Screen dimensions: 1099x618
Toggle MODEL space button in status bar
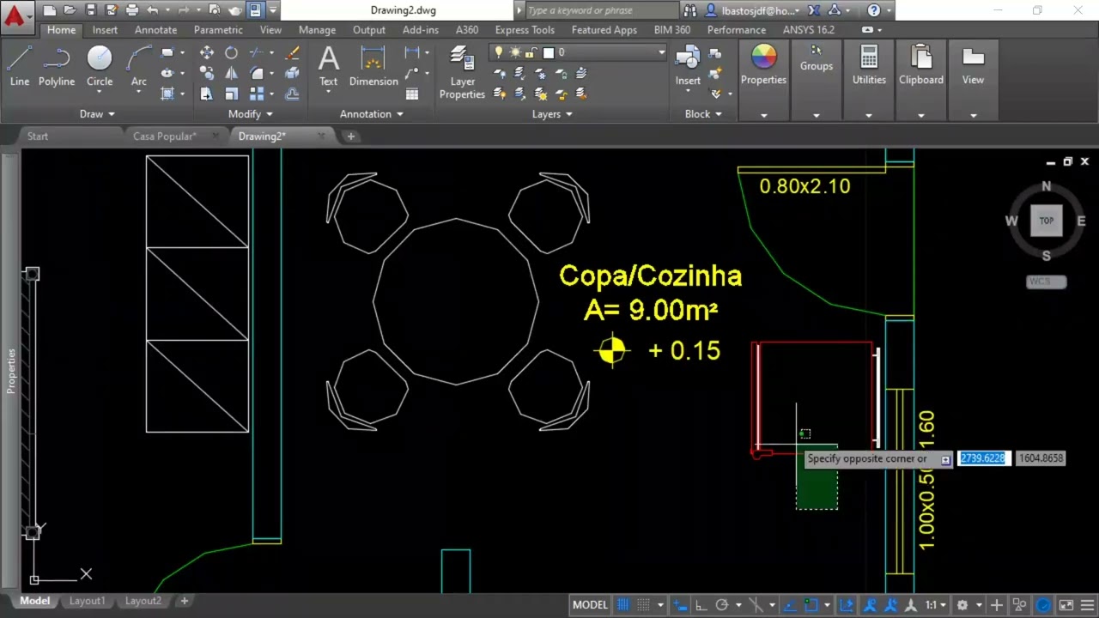pyautogui.click(x=590, y=605)
